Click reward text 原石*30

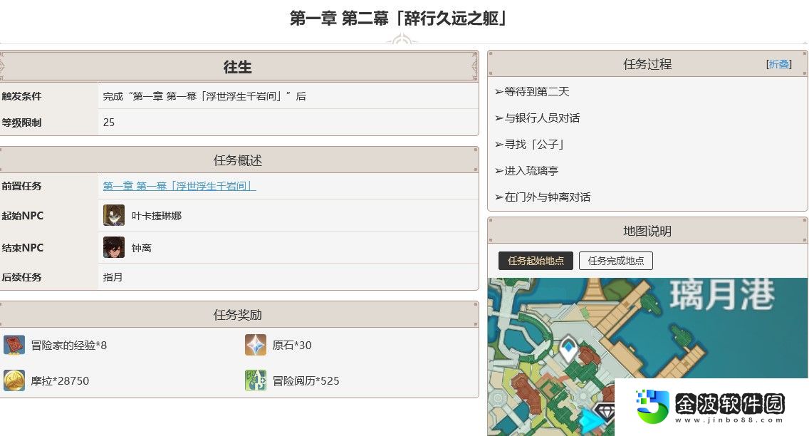pos(291,346)
